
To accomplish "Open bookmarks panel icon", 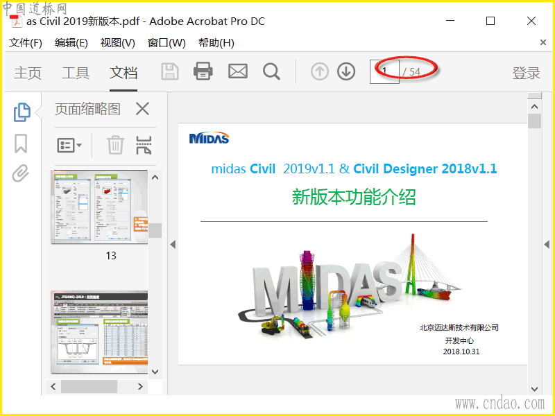I will 21,144.
